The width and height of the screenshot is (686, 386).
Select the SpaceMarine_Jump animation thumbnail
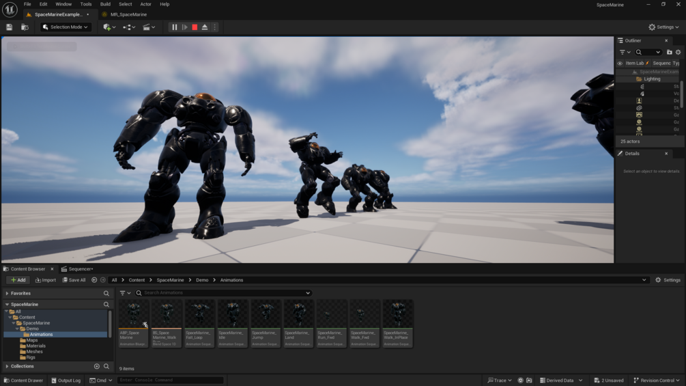[x=266, y=323]
